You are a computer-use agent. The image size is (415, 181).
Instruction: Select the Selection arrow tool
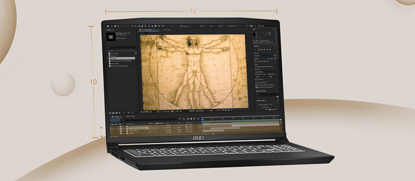point(112,26)
